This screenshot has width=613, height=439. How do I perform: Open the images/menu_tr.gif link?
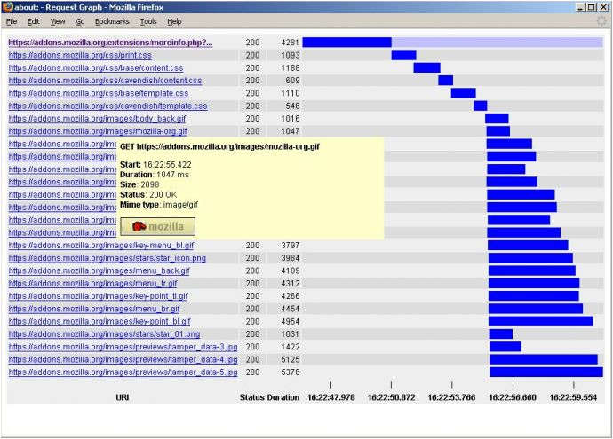(92, 284)
